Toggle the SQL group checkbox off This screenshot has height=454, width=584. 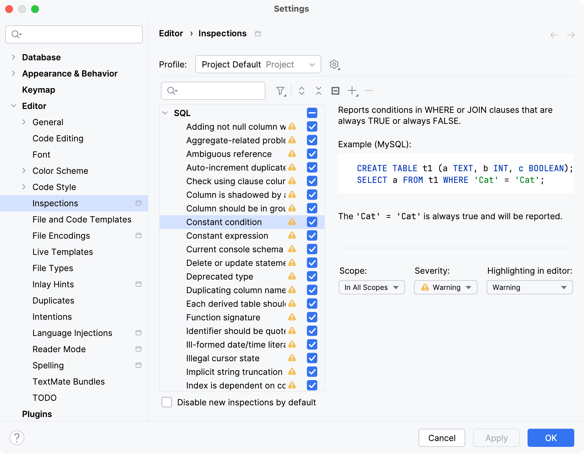coord(312,113)
